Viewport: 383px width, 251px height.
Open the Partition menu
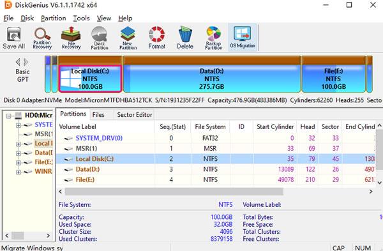click(x=53, y=18)
